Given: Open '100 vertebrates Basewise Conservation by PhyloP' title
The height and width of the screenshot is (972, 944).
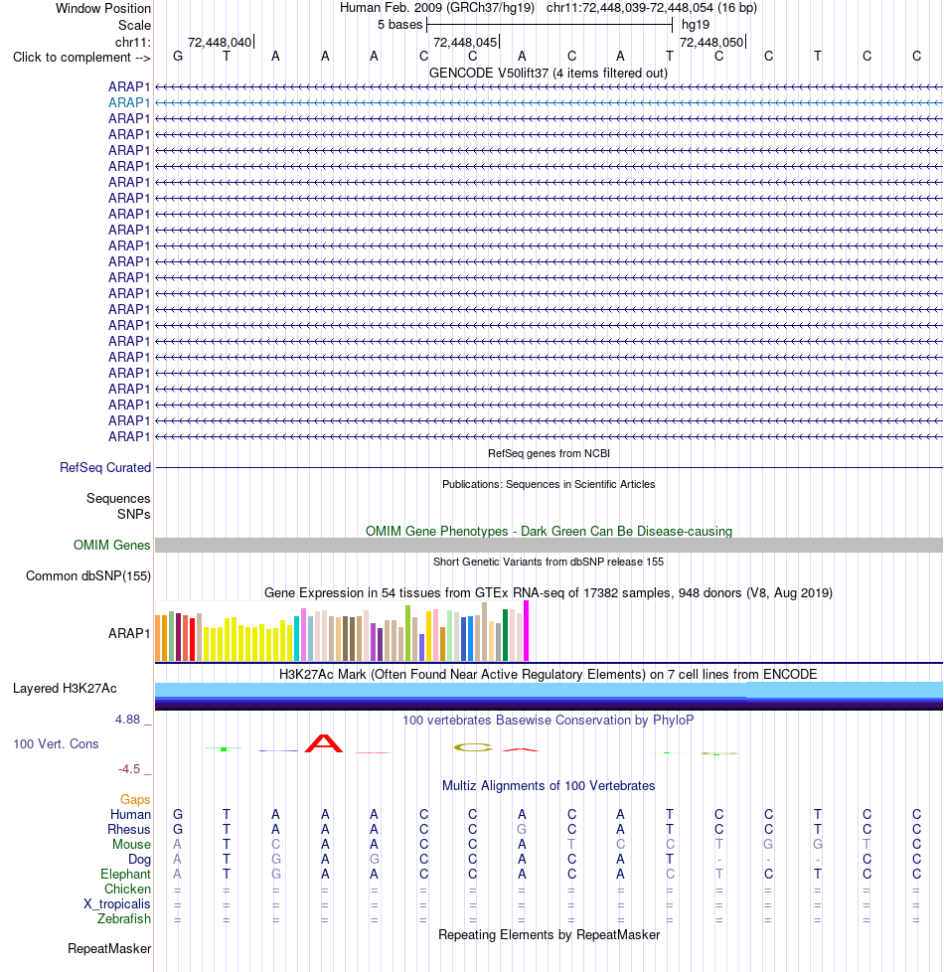Looking at the screenshot, I should point(549,721).
